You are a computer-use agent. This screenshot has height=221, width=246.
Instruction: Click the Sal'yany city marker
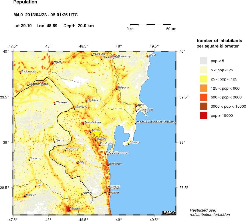(x=117, y=89)
